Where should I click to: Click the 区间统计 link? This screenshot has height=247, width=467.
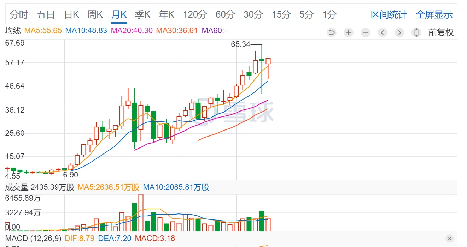coord(389,15)
